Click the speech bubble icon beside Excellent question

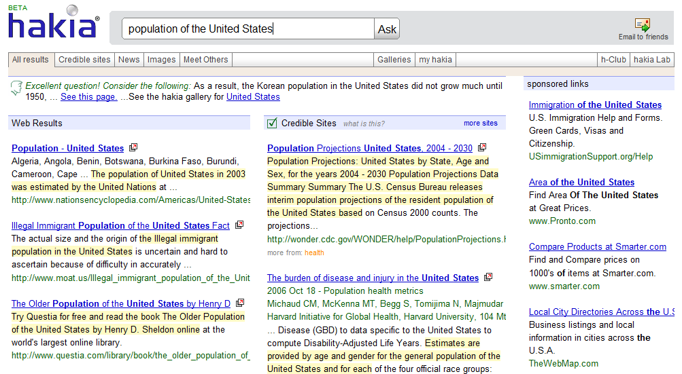click(16, 88)
